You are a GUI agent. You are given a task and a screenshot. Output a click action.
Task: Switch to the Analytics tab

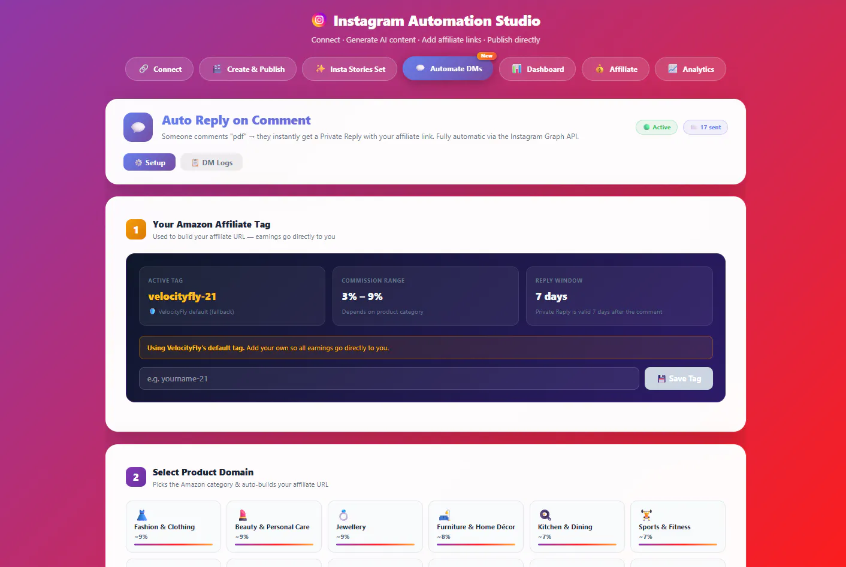pos(690,69)
